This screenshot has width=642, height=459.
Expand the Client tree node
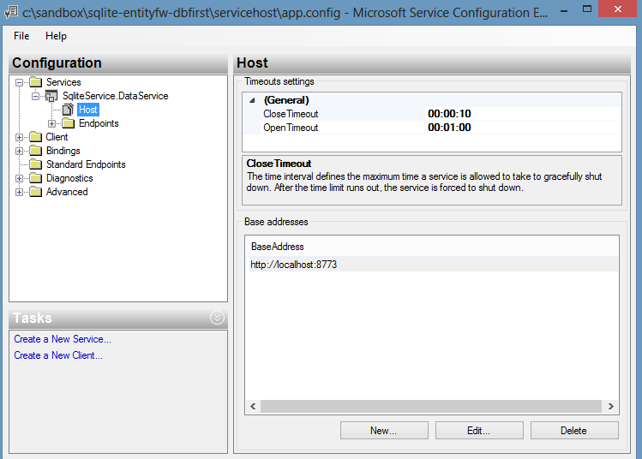(x=19, y=138)
